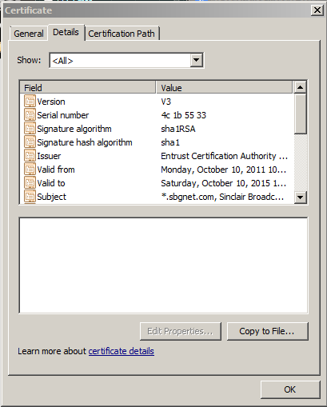Select the Valid to row label

point(51,183)
